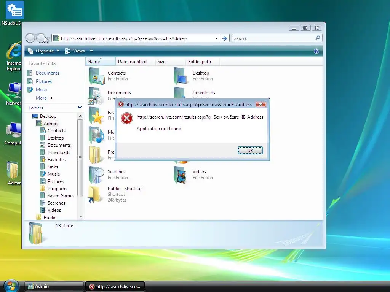The image size is (390, 292).
Task: Select the Videos folder icon in file list
Action: tap(180, 175)
